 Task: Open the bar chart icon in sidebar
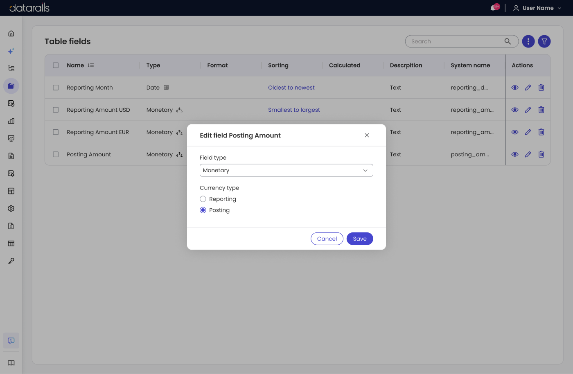(x=11, y=121)
